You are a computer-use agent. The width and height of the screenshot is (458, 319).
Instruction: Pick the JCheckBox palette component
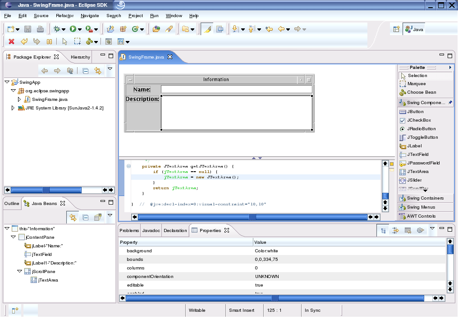click(419, 120)
